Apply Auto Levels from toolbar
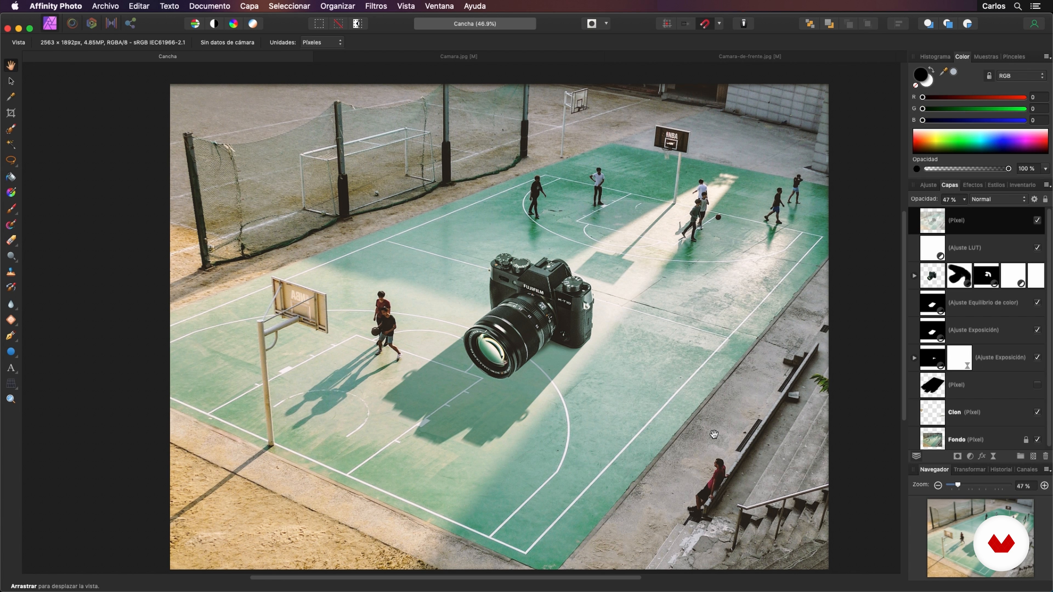Screen dimensions: 1053x592 (195, 24)
